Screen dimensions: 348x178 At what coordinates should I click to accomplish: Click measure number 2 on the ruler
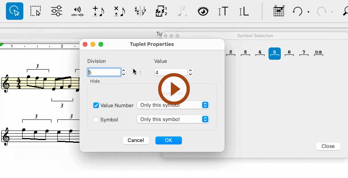pyautogui.click(x=62, y=46)
